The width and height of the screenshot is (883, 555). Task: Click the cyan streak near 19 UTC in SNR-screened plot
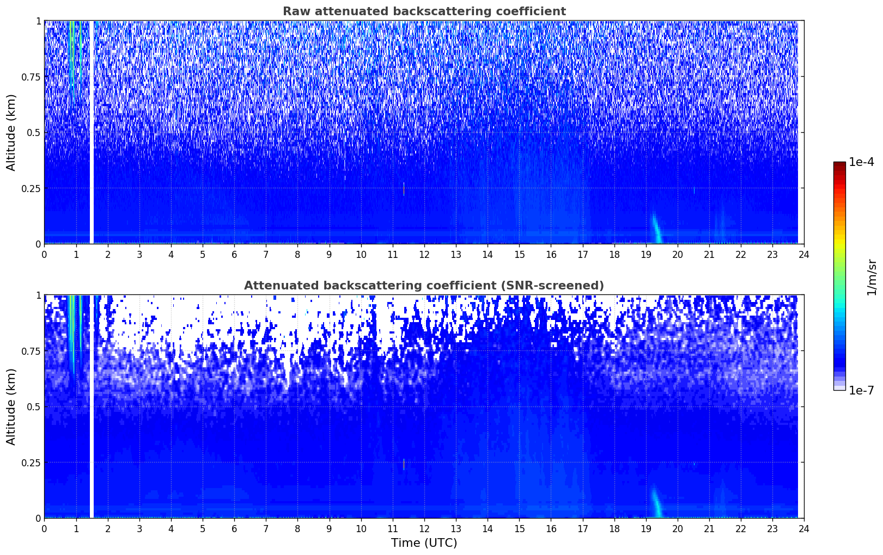coord(656,503)
